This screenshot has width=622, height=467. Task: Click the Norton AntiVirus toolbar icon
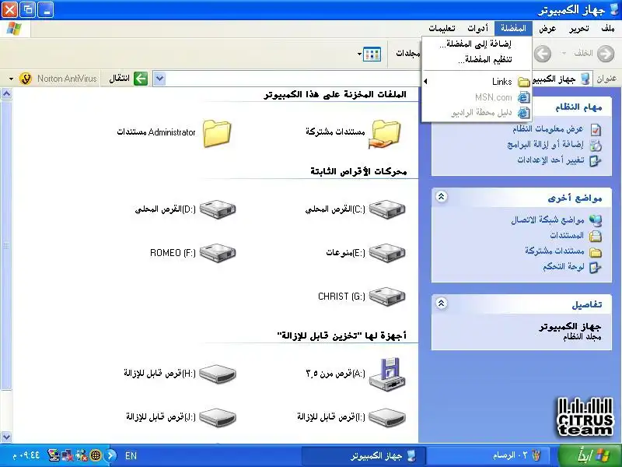(x=26, y=79)
